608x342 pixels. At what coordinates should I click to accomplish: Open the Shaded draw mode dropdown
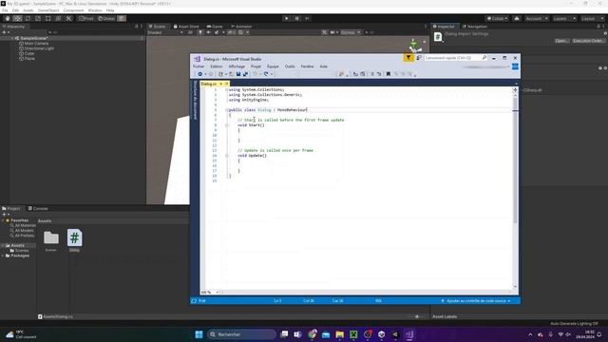165,32
